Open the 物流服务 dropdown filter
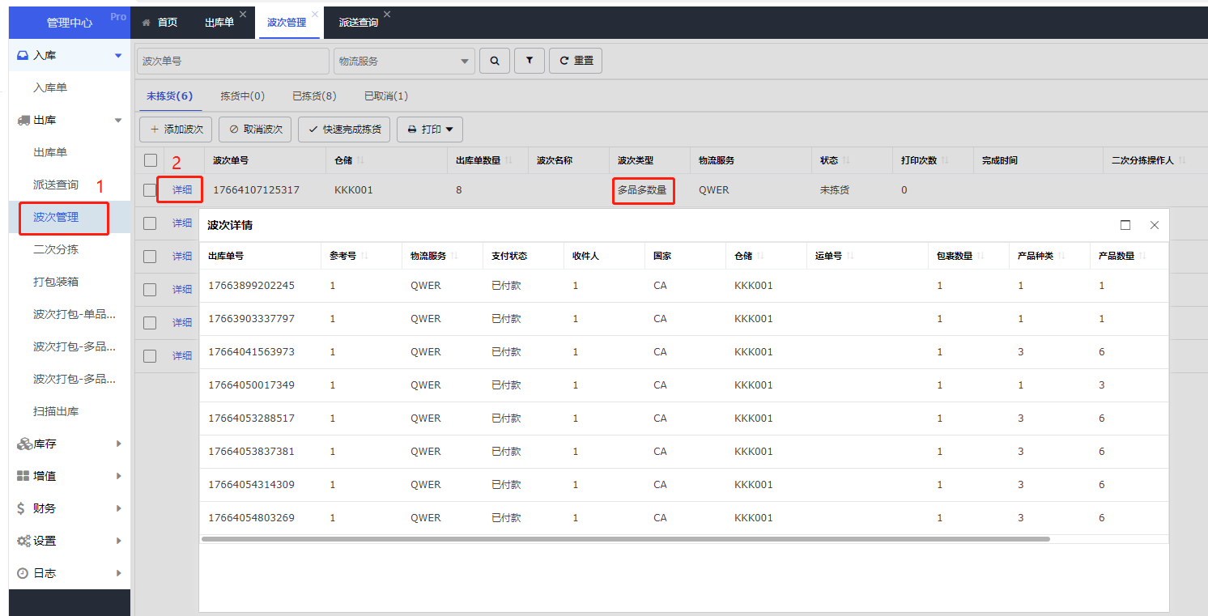1208x616 pixels. pyautogui.click(x=404, y=61)
